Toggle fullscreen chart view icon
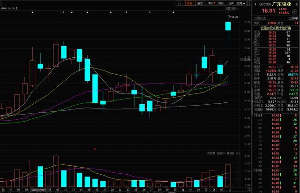This screenshot has height=193, width=300. click(248, 3)
